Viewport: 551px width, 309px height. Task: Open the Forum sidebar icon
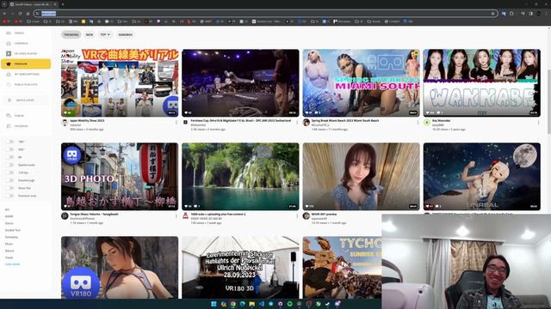click(9, 116)
